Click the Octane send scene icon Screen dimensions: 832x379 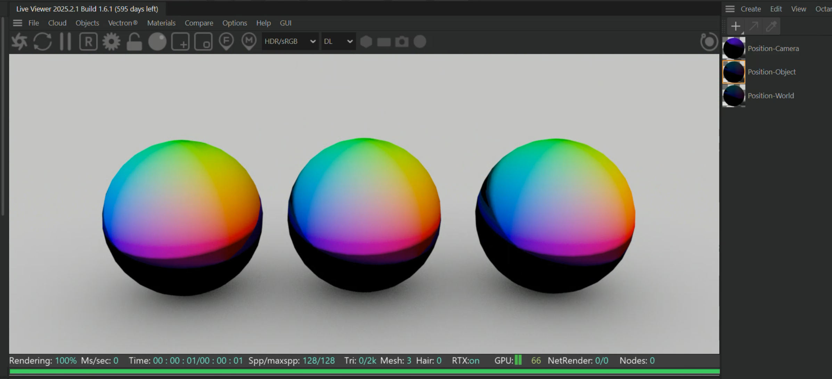[19, 42]
